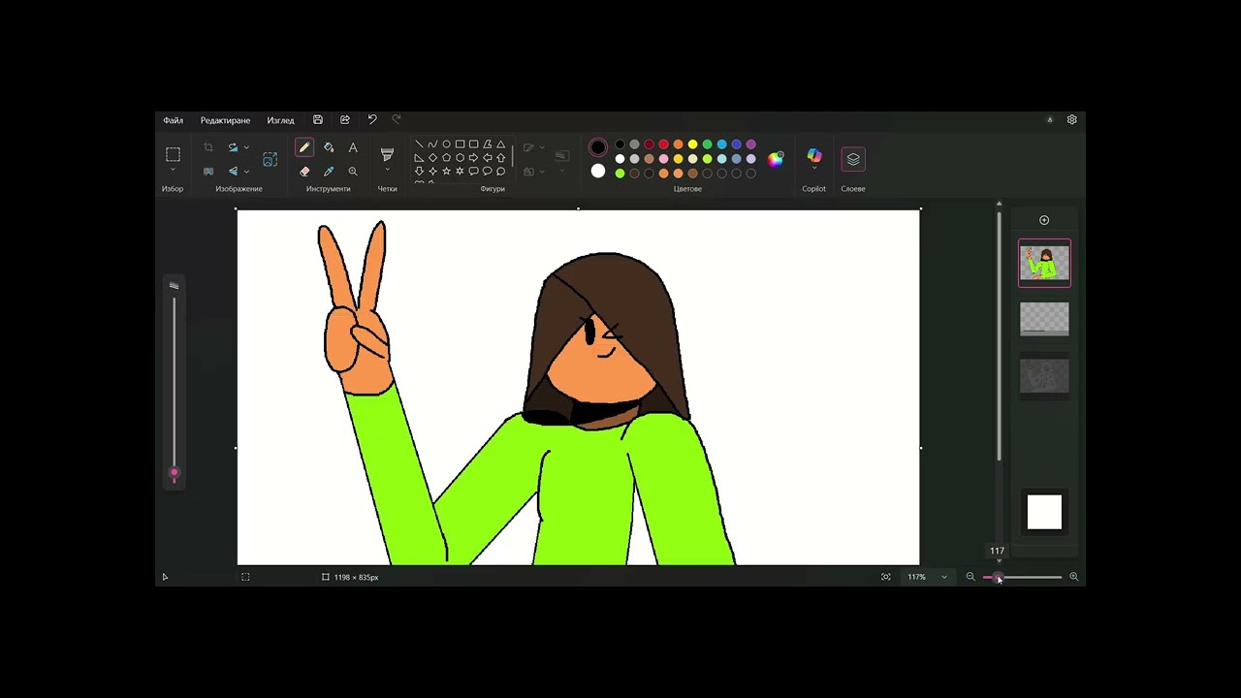Viewport: 1241px width, 698px height.
Task: Click the Share icon
Action: click(x=345, y=119)
